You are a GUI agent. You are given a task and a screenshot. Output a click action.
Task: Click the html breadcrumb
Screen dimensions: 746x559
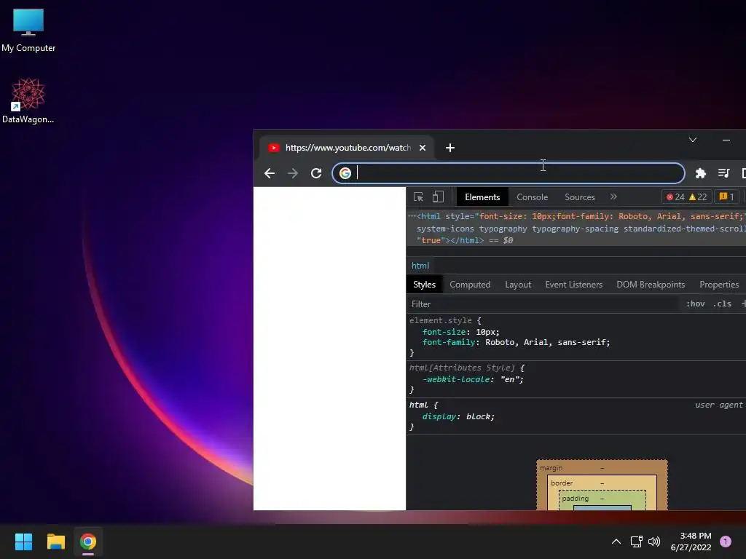point(420,266)
